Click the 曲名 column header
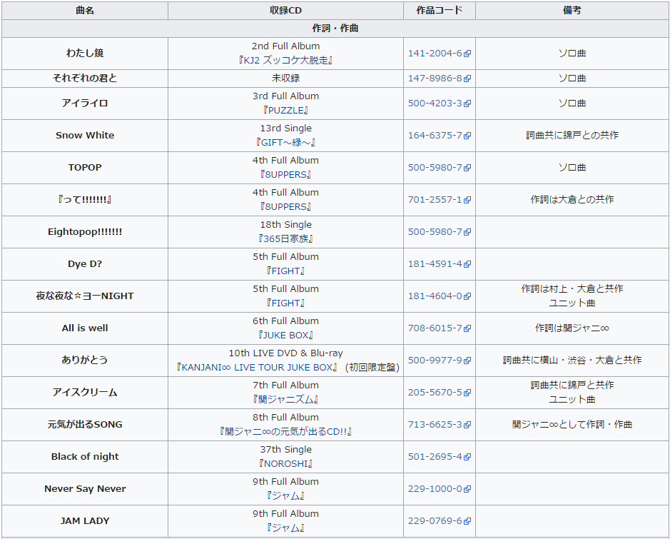670x539 pixels. [x=85, y=10]
